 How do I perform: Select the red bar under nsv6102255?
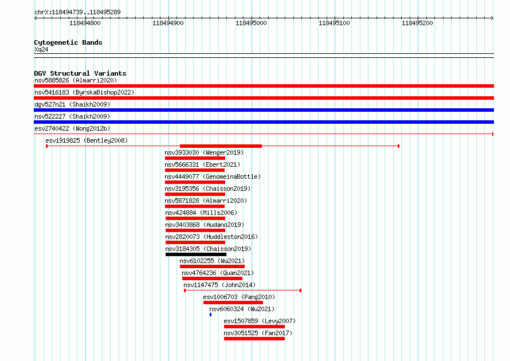coord(213,266)
